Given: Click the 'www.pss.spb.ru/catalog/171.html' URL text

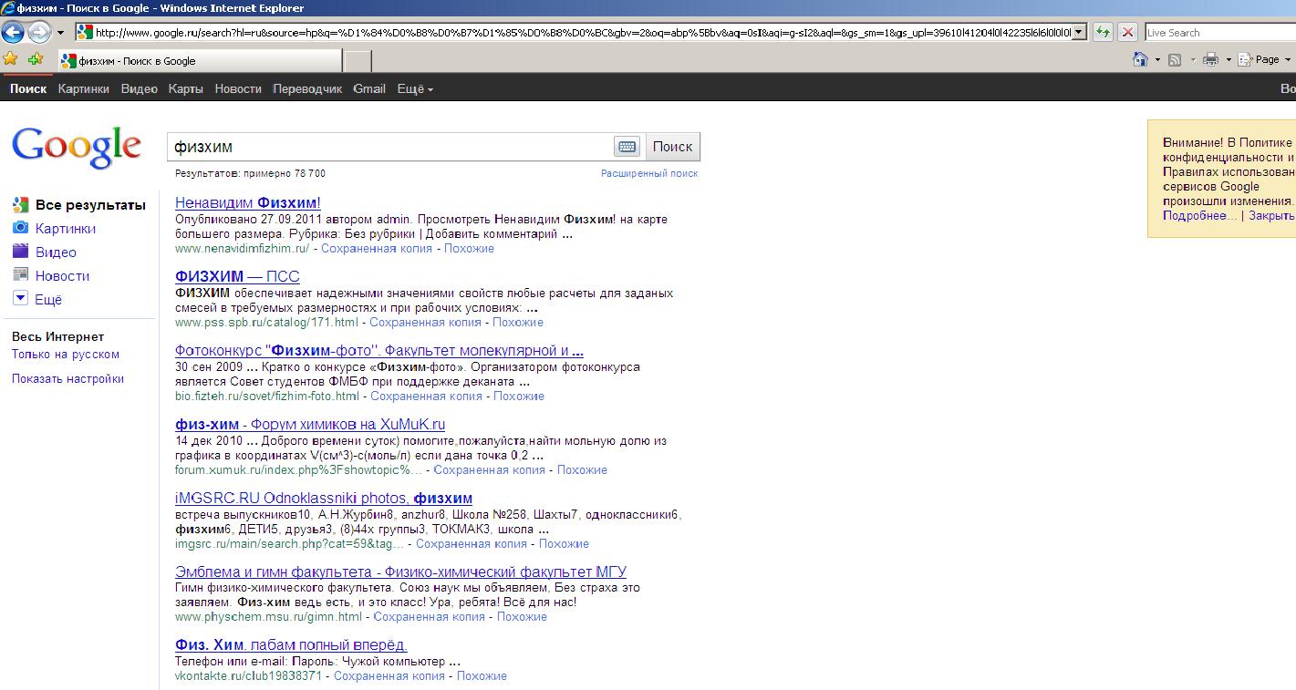Looking at the screenshot, I should 266,322.
